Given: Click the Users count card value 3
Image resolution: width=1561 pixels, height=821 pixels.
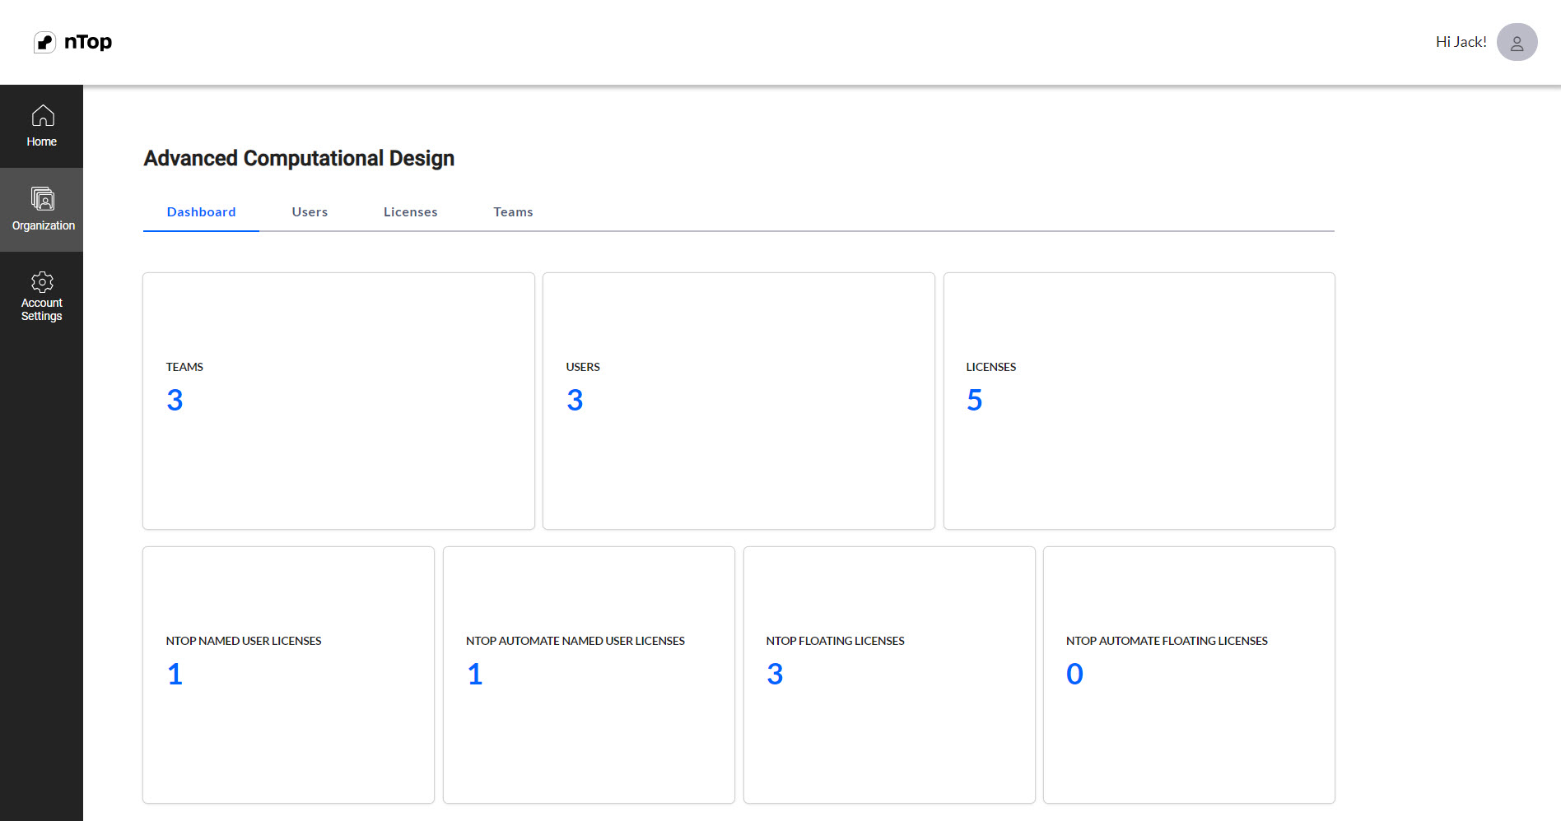Looking at the screenshot, I should [575, 401].
